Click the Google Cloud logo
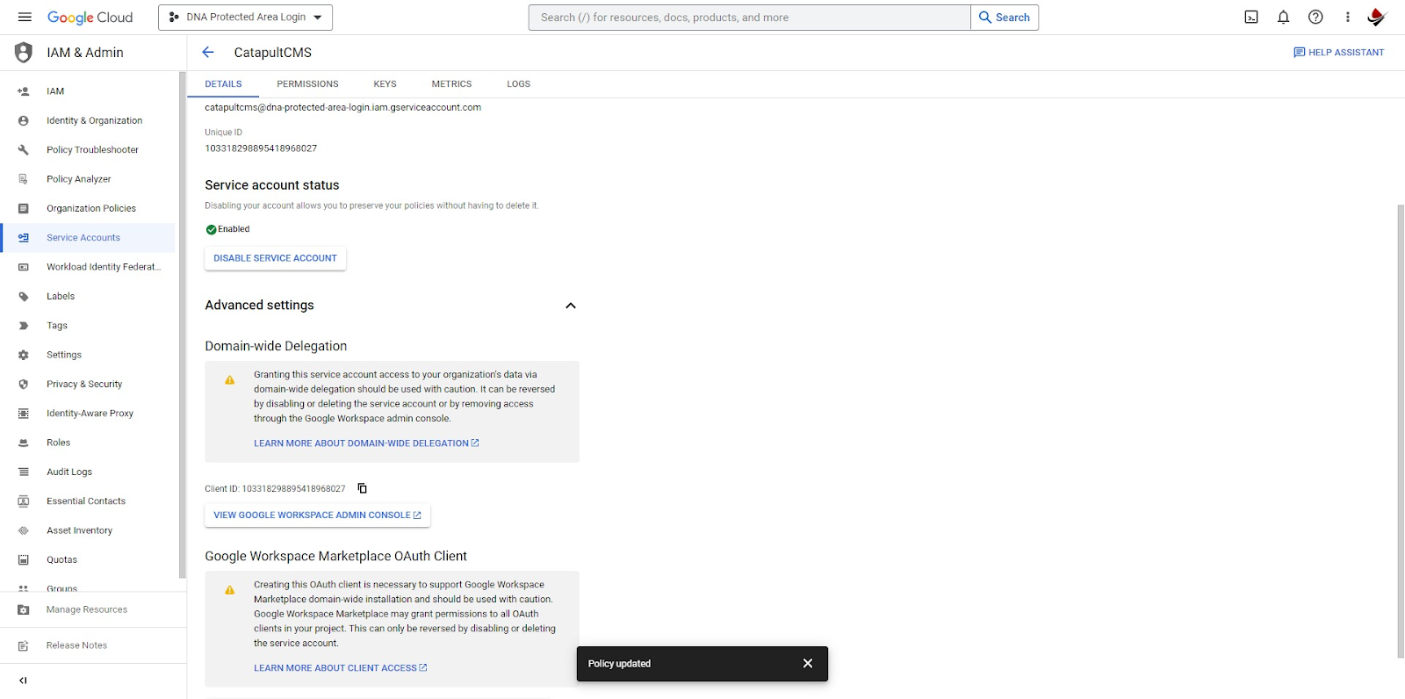Image resolution: width=1405 pixels, height=699 pixels. [x=90, y=18]
